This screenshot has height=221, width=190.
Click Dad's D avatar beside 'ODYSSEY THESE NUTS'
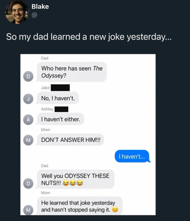28,183
